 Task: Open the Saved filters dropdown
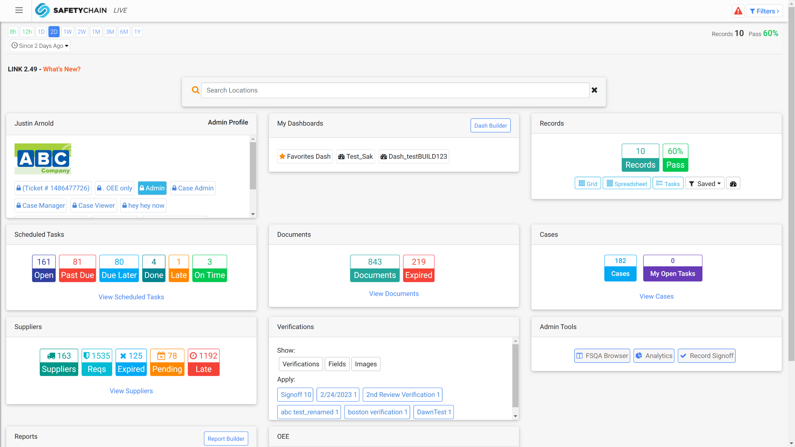click(705, 184)
